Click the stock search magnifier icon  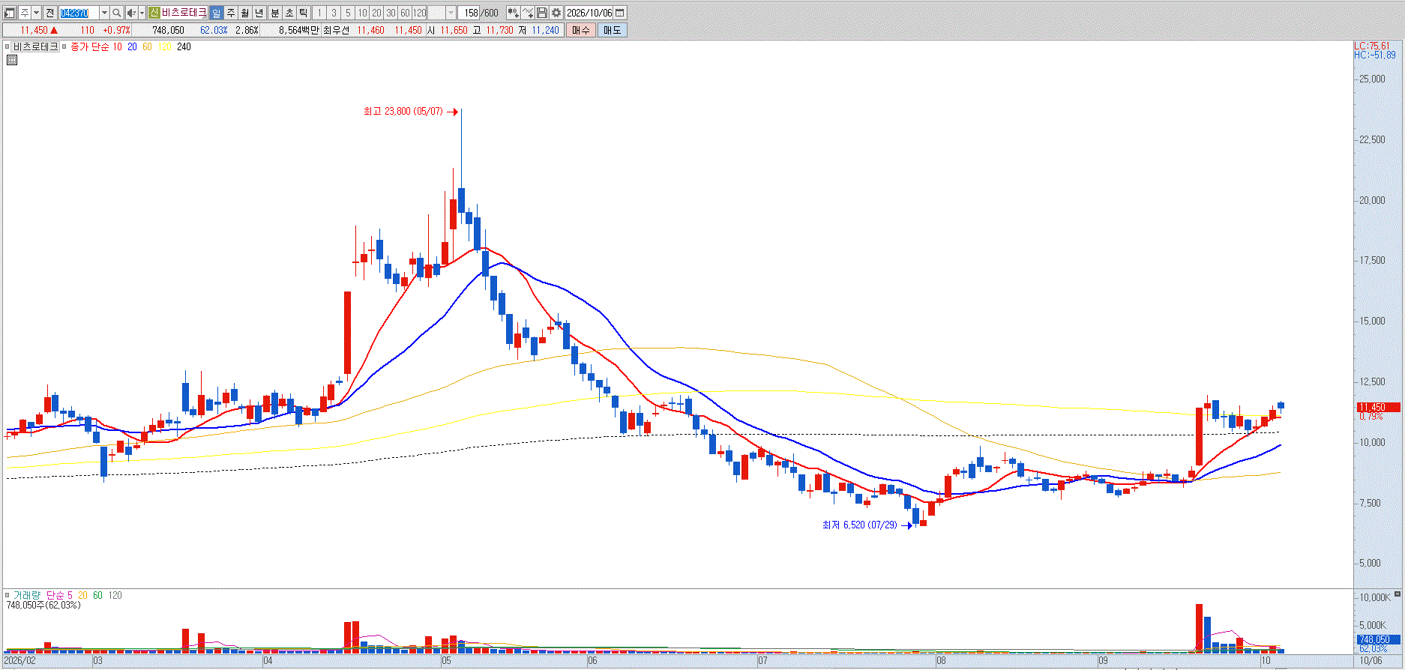(x=117, y=13)
